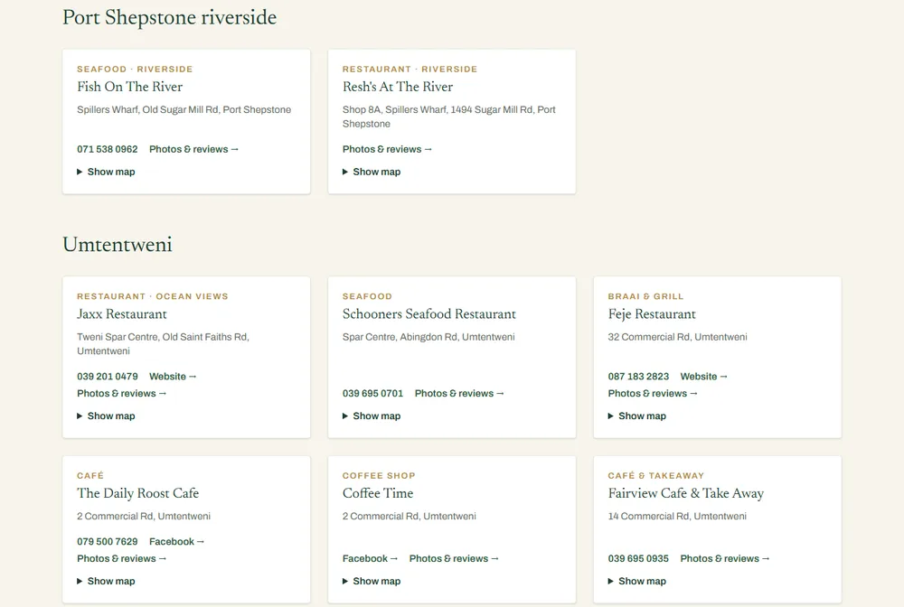
Task: Click the Schooners Seafood Restaurant card title
Action: (428, 314)
